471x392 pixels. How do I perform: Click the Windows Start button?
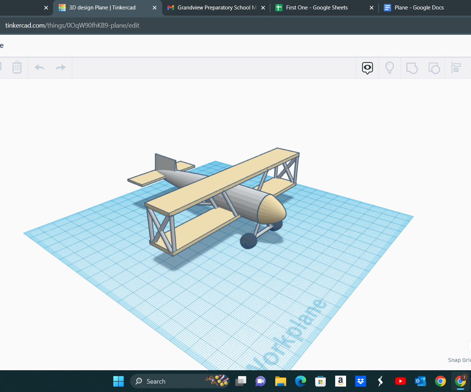(118, 381)
